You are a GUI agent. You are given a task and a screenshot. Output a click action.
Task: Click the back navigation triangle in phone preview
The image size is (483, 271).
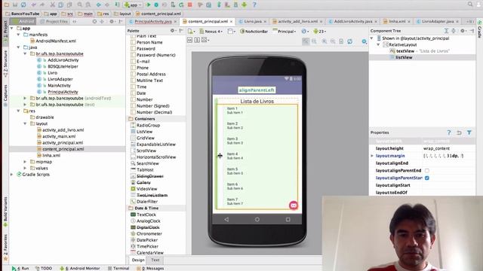coord(226,219)
